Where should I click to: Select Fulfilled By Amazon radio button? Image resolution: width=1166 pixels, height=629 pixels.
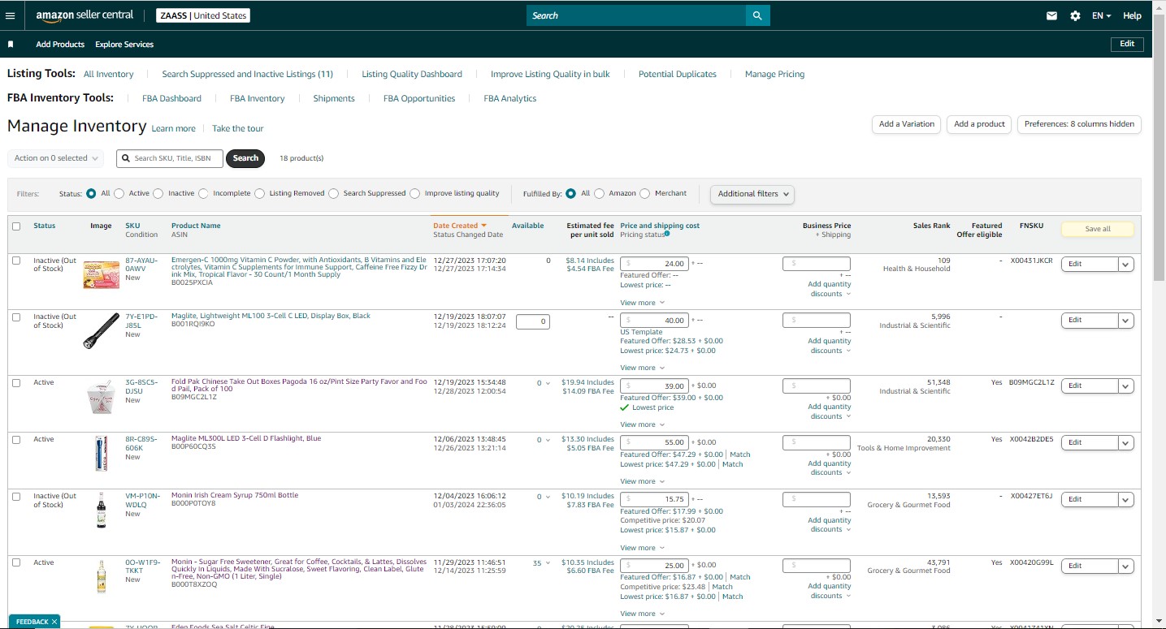(600, 194)
